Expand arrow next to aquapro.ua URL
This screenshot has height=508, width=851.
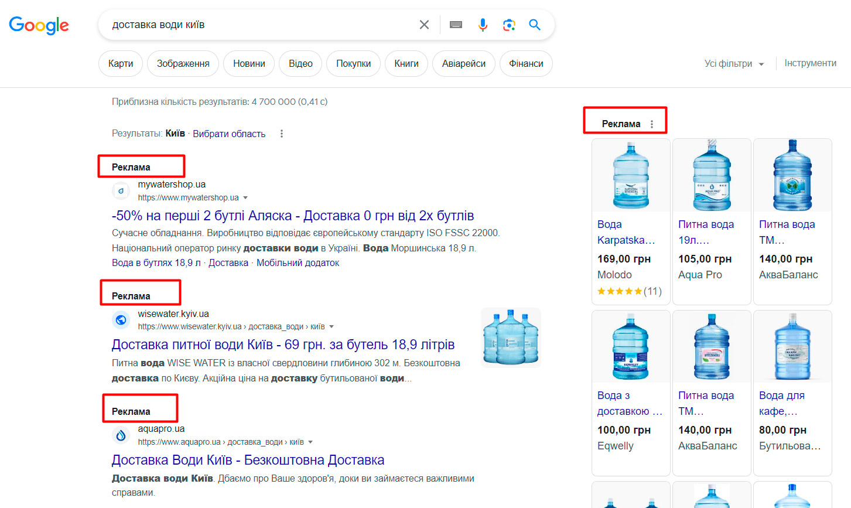coord(310,442)
